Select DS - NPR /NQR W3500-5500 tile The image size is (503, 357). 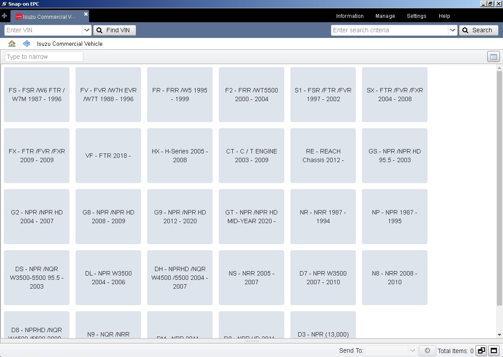coord(37,278)
